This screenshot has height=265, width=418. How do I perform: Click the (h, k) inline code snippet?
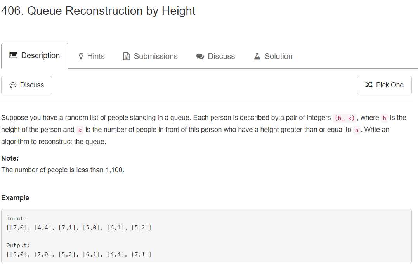pyautogui.click(x=344, y=118)
